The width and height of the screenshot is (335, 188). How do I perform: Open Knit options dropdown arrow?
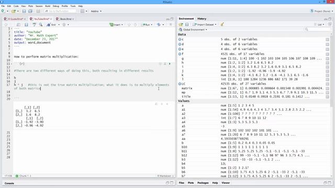(x=59, y=25)
